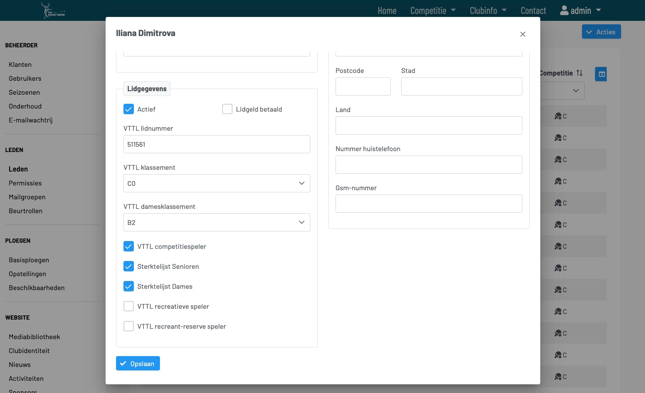The image size is (645, 393).
Task: Click the admin user avatar icon
Action: 564,10
